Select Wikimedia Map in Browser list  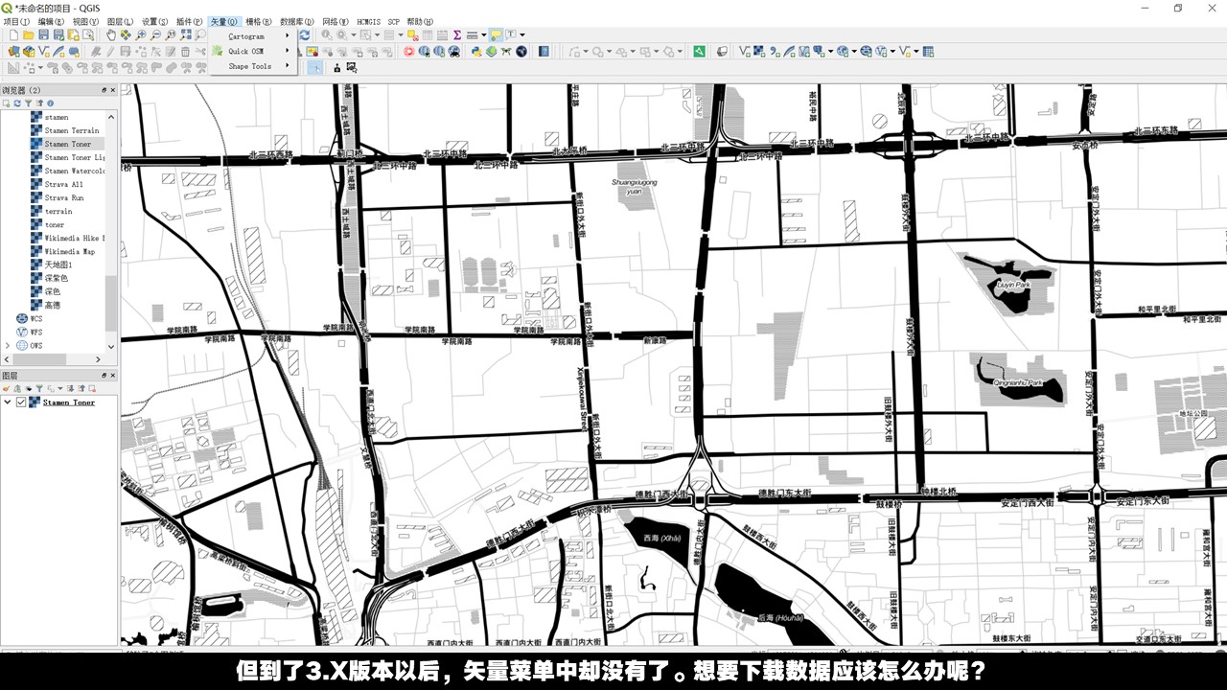[x=69, y=251]
